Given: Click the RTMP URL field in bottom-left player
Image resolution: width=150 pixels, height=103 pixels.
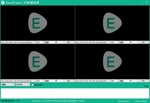Looking at the screenshot, I should pyautogui.click(x=16, y=81).
